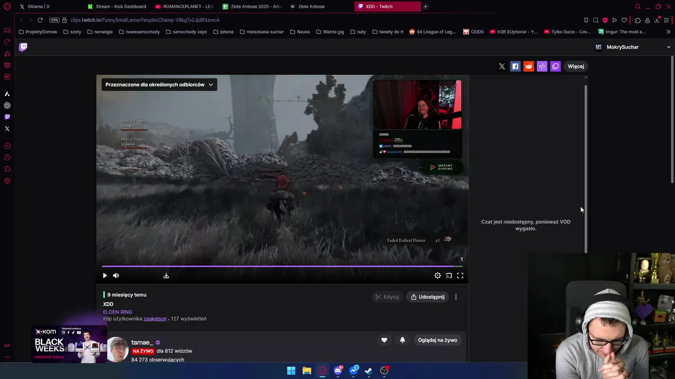Add page to bookmarks with heart icon
The height and width of the screenshot is (379, 675).
click(x=624, y=20)
